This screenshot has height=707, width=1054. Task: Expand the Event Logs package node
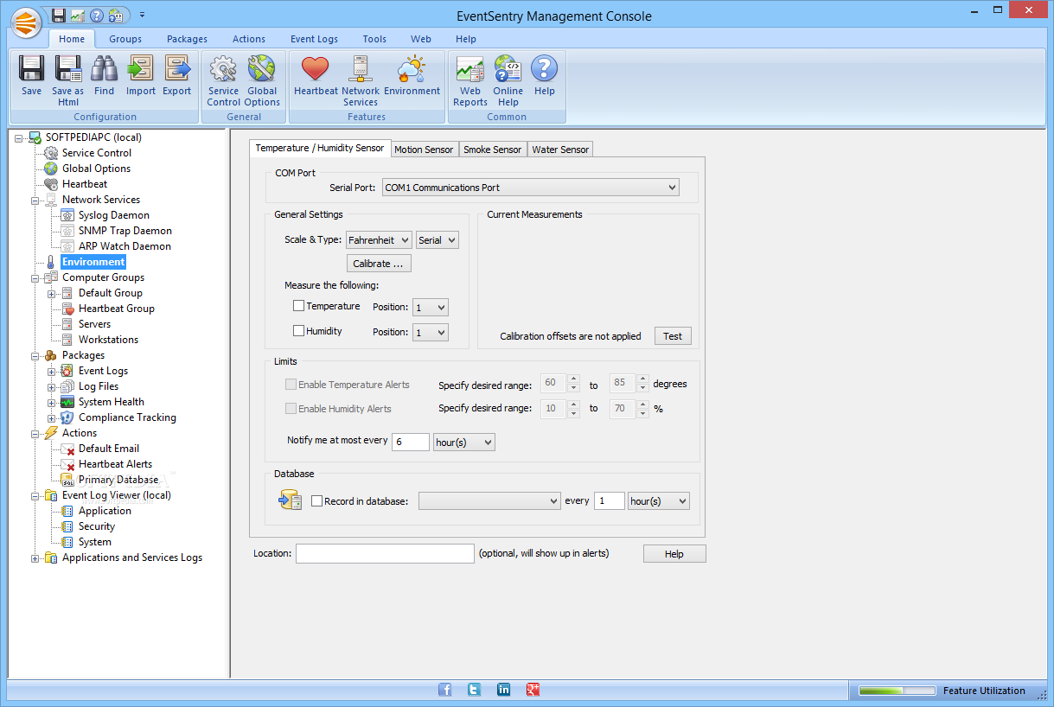pyautogui.click(x=52, y=371)
